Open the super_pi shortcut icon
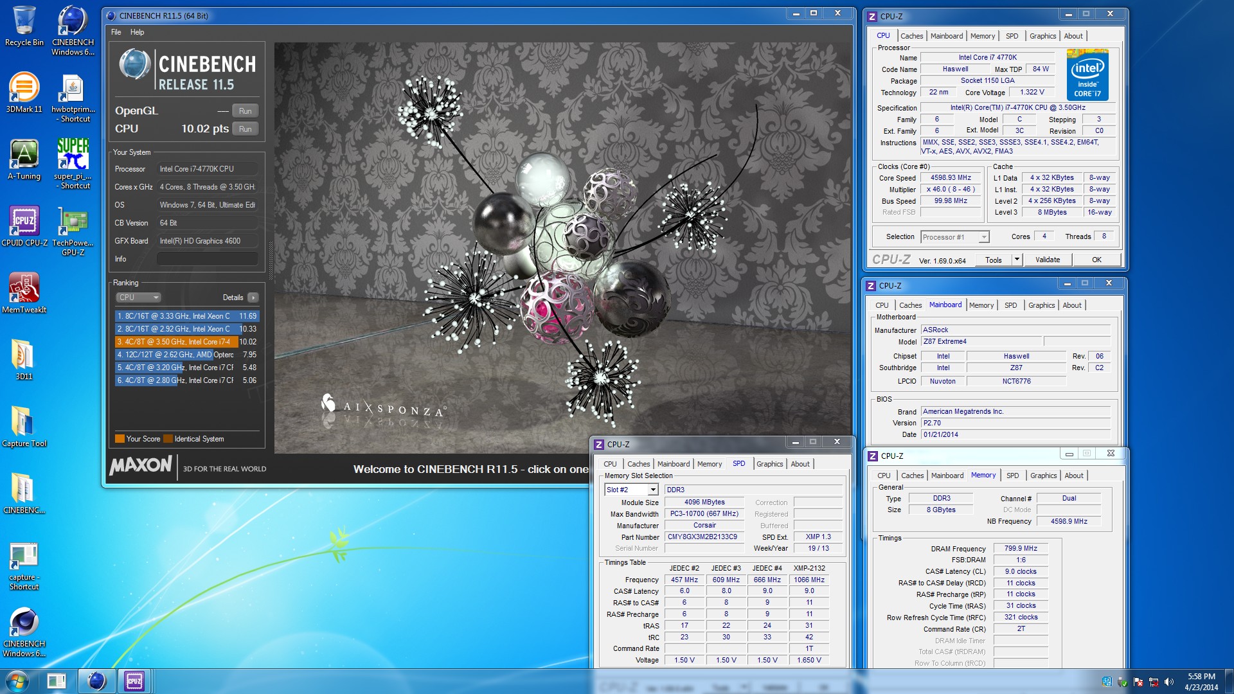 click(73, 164)
